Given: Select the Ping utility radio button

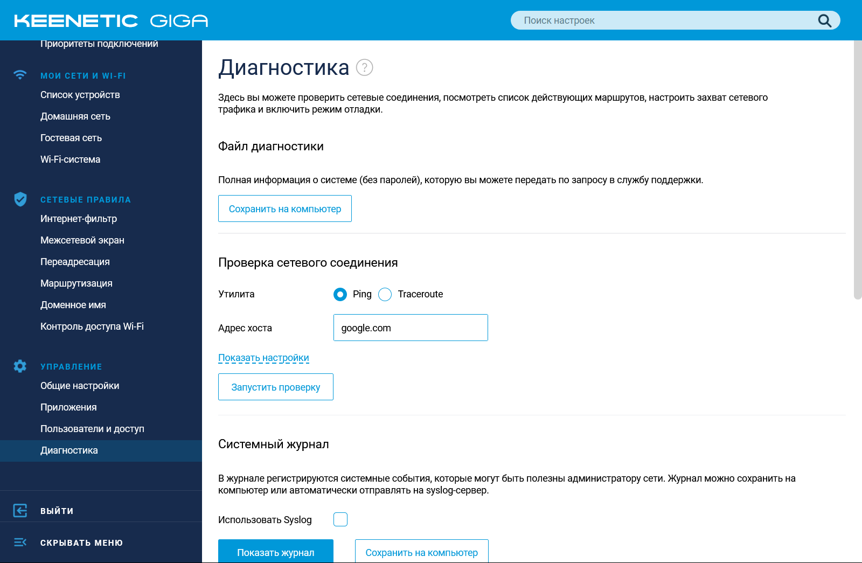Looking at the screenshot, I should click(340, 294).
